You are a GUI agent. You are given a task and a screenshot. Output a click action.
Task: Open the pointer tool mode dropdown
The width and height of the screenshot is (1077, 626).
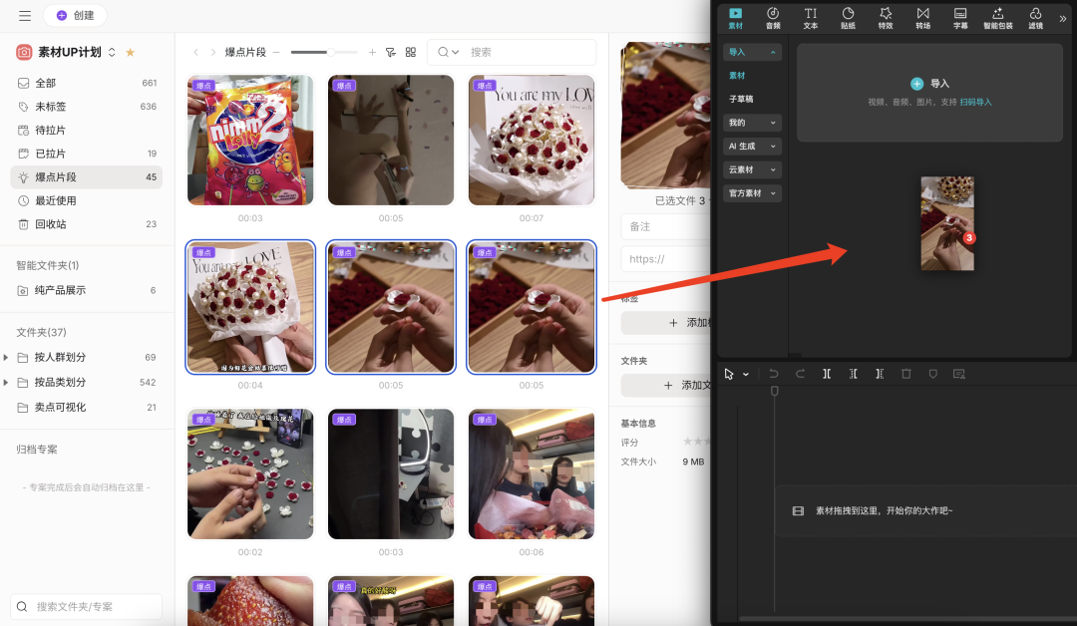(x=746, y=375)
